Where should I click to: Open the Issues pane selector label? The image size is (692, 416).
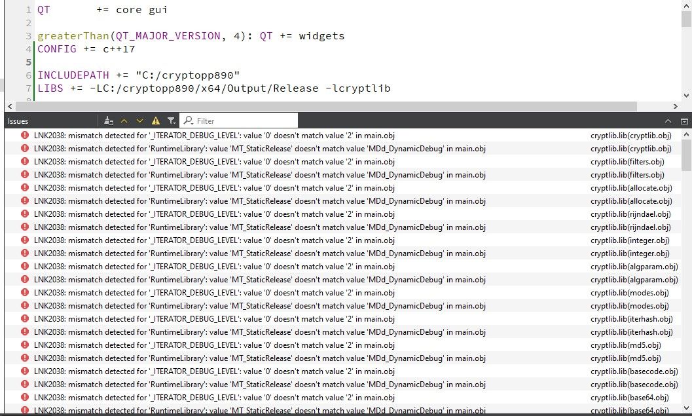(x=18, y=121)
